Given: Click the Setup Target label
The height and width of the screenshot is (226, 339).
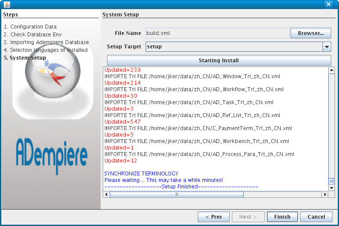Looking at the screenshot, I should pos(124,47).
